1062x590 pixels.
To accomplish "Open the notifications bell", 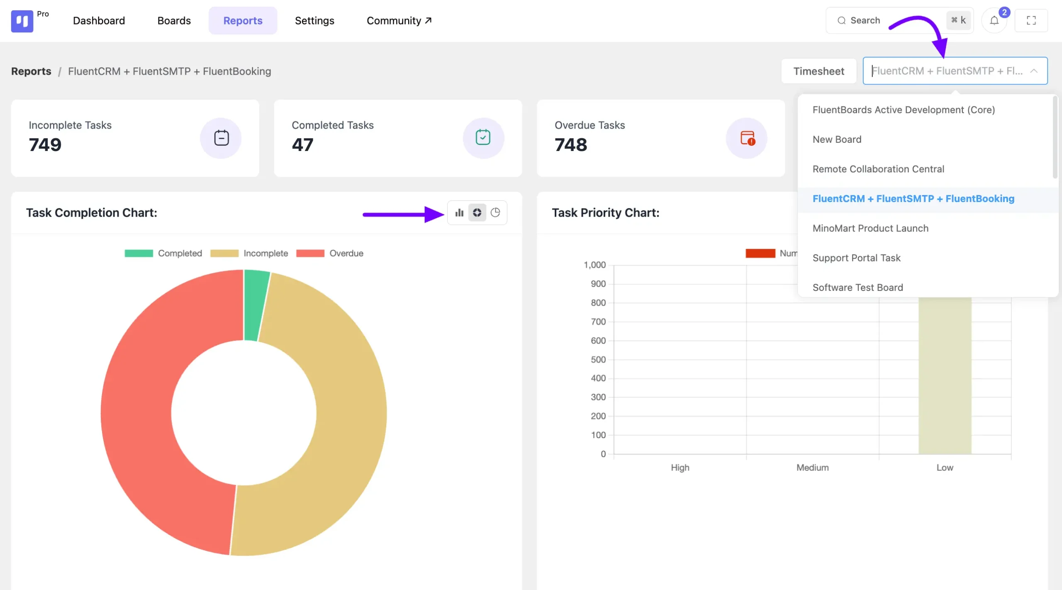I will click(994, 21).
